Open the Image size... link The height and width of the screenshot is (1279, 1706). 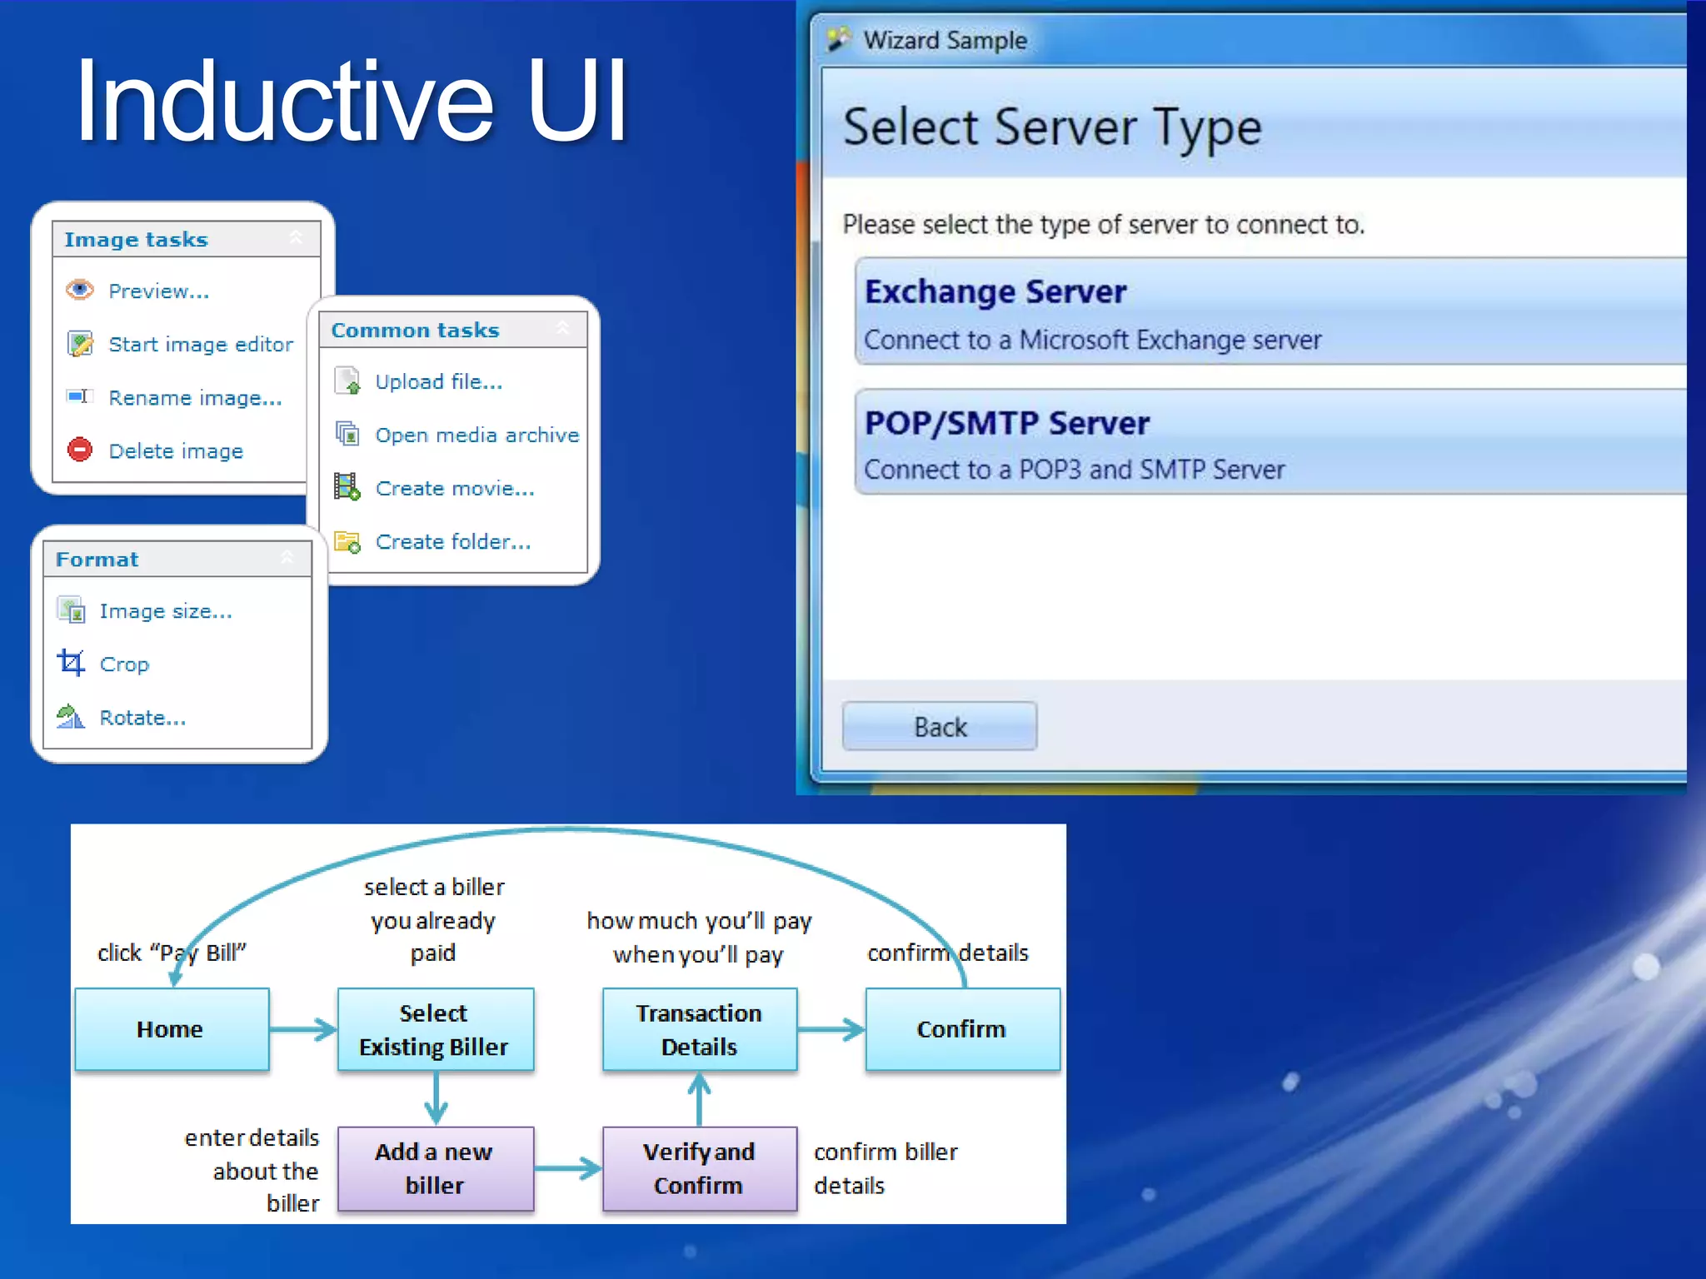point(166,611)
